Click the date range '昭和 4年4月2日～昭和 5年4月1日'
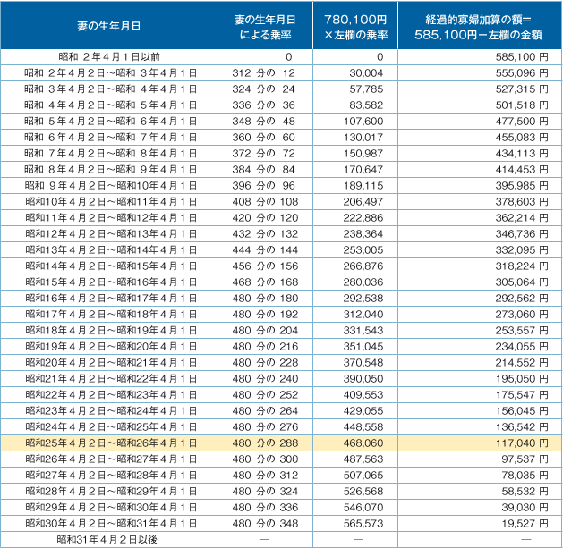Image resolution: width=563 pixels, height=548 pixels. pos(111,105)
